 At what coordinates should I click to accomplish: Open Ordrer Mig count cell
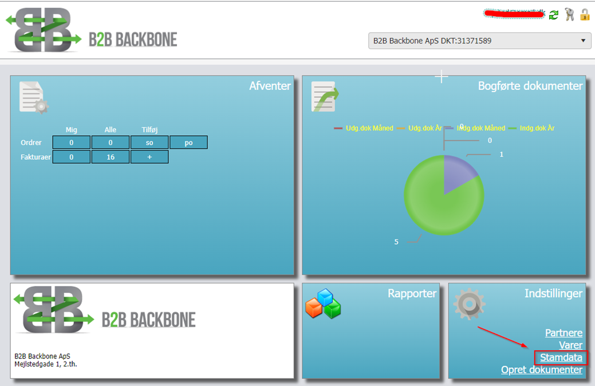[72, 143]
